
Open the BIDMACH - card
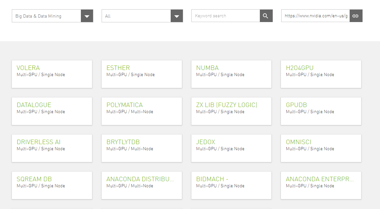tap(231, 185)
